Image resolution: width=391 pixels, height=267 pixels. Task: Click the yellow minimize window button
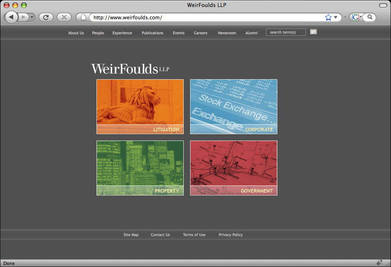coord(15,5)
